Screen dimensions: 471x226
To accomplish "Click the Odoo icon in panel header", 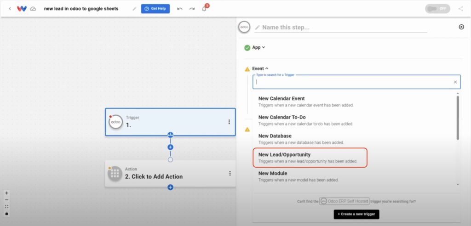I will (x=244, y=27).
